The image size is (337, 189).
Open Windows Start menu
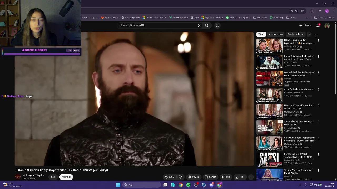pyautogui.click(x=118, y=185)
